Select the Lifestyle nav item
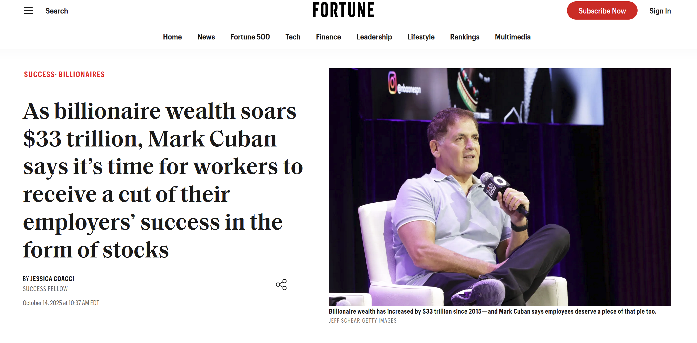 pos(421,37)
